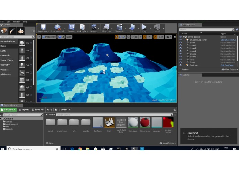Image resolution: width=239 pixels, height=170 pixels.
Task: Select the Mat_raygun material thumbnail
Action: coord(145,123)
